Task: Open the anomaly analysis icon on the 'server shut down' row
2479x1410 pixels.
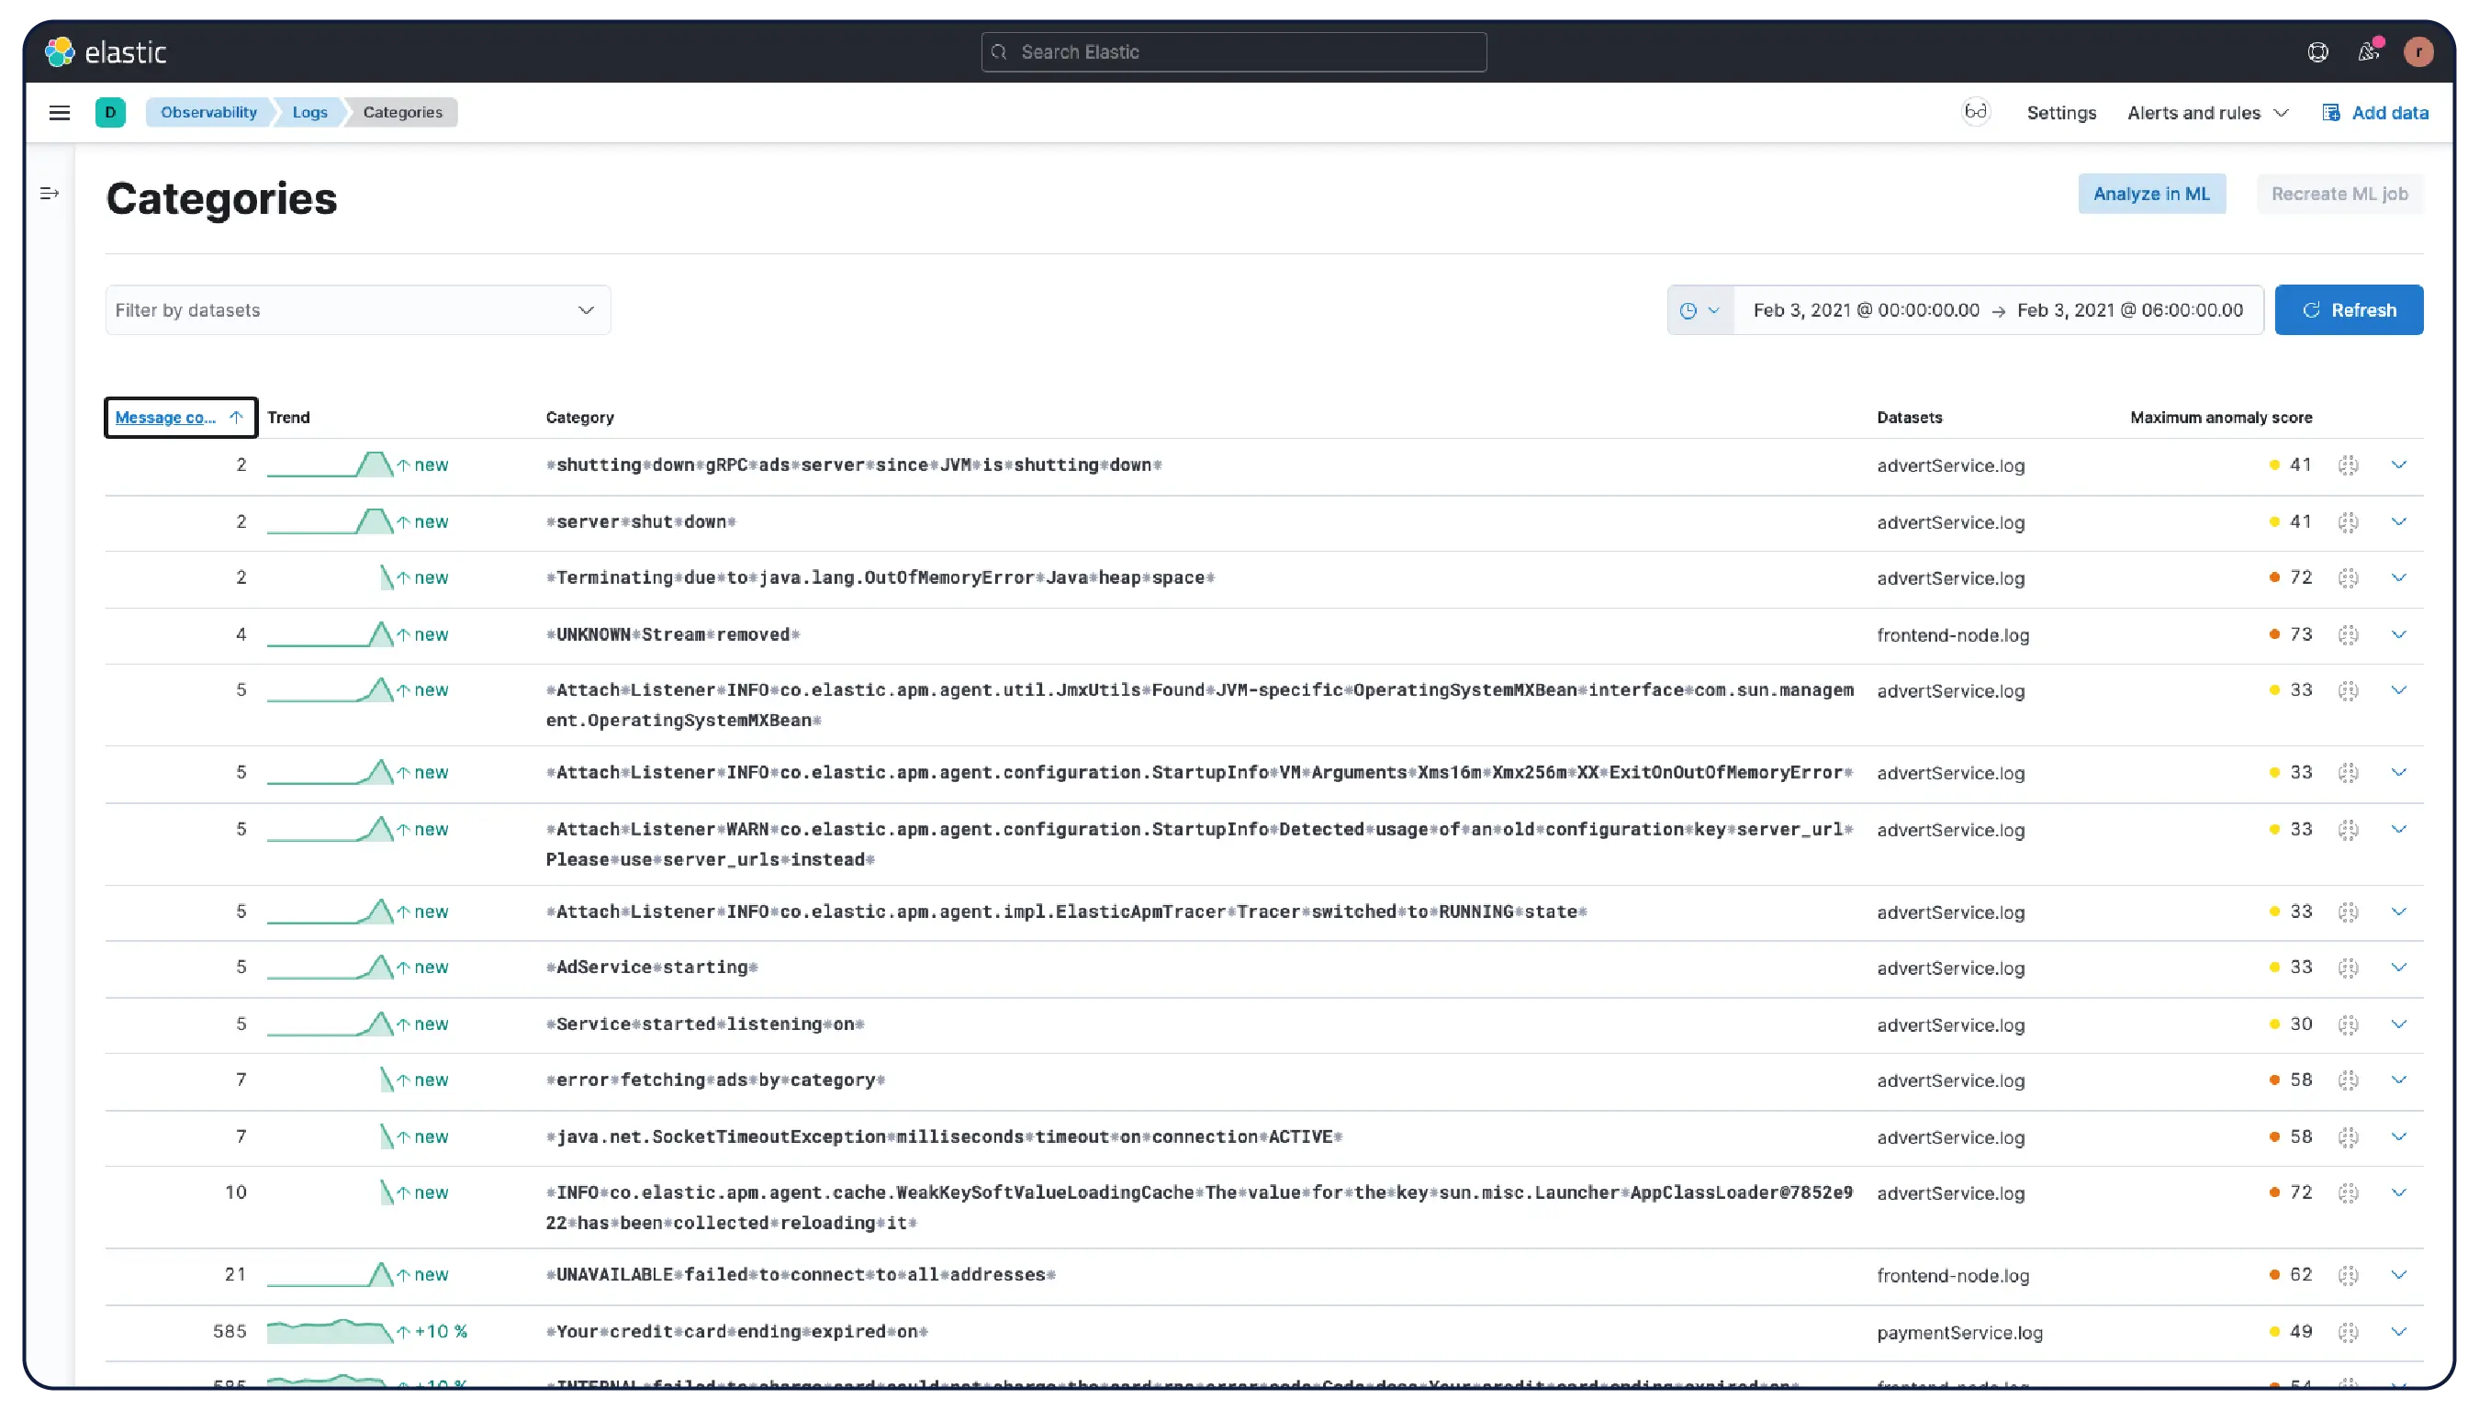Action: (x=2349, y=521)
